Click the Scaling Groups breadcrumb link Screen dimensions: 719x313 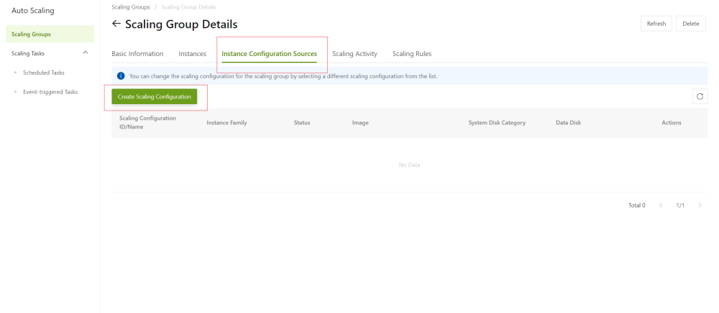[x=131, y=7]
